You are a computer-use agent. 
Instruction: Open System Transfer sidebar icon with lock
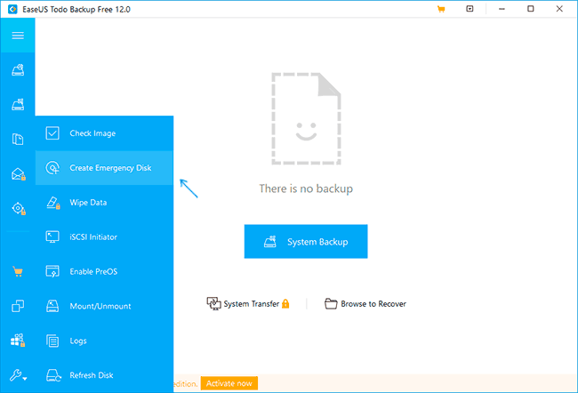pos(18,341)
